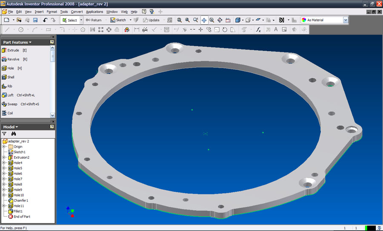This screenshot has height=231, width=383.
Task: Select Chamfer1 in the model tree
Action: [20, 200]
